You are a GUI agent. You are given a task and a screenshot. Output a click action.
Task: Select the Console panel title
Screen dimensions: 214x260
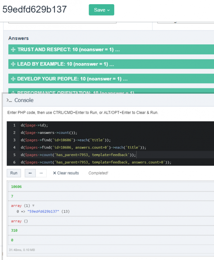[x=24, y=100]
